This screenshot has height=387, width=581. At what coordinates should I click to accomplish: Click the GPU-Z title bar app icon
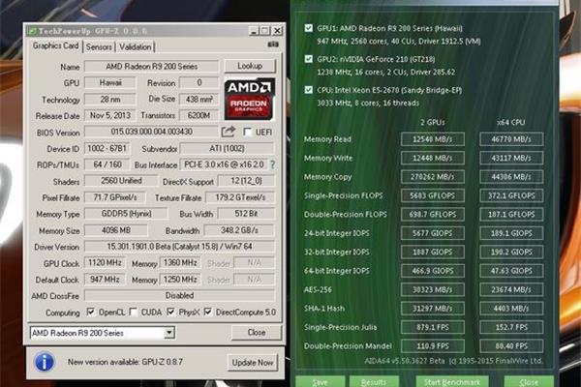point(32,31)
